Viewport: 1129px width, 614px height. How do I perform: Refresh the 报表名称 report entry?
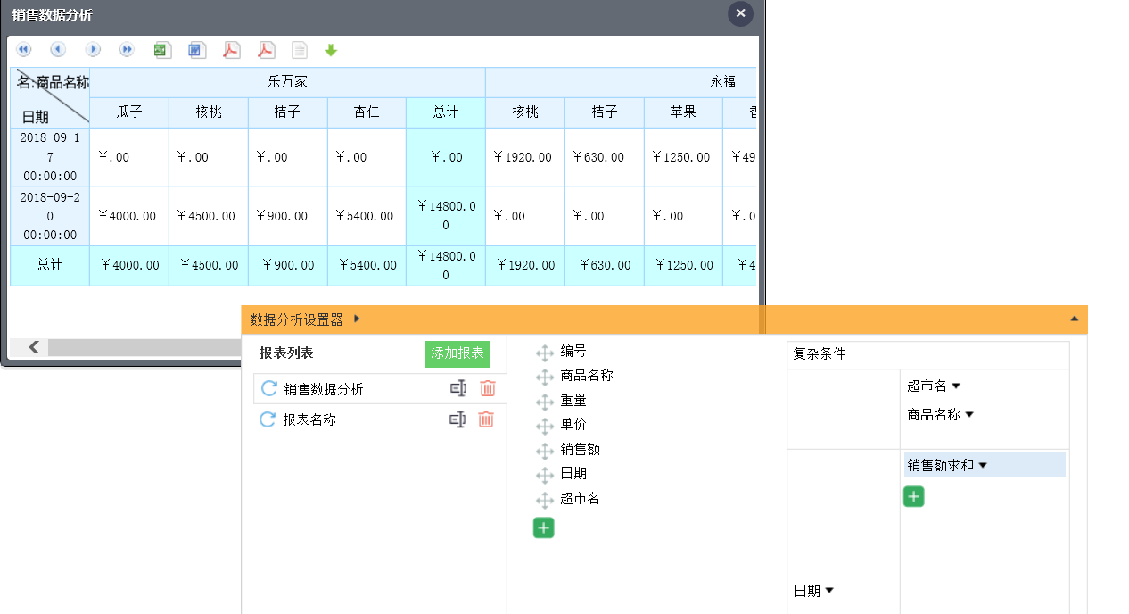pos(267,419)
